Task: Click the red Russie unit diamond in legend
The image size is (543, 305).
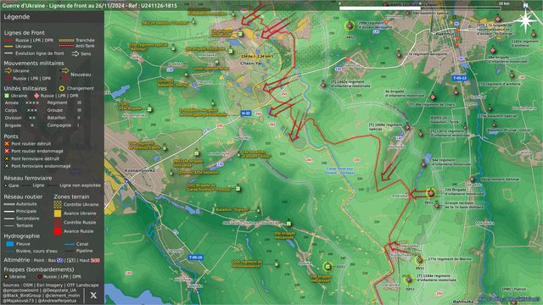Action: tap(36, 96)
